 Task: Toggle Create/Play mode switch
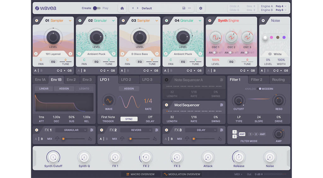coord(97,8)
